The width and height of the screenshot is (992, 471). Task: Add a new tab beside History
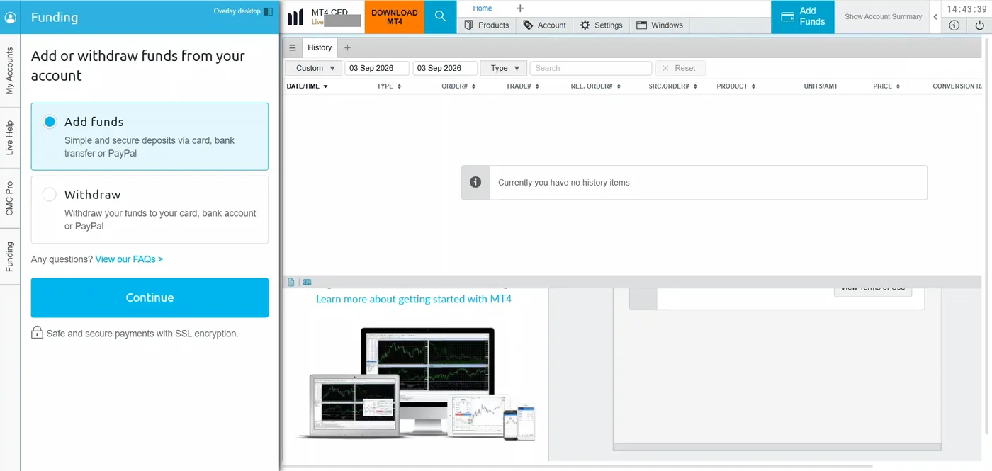[x=347, y=48]
